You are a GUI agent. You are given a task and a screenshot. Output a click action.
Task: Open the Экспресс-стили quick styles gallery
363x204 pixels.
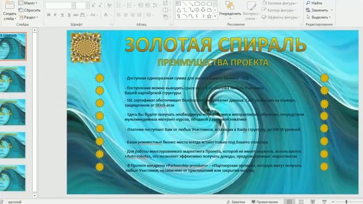click(x=251, y=10)
